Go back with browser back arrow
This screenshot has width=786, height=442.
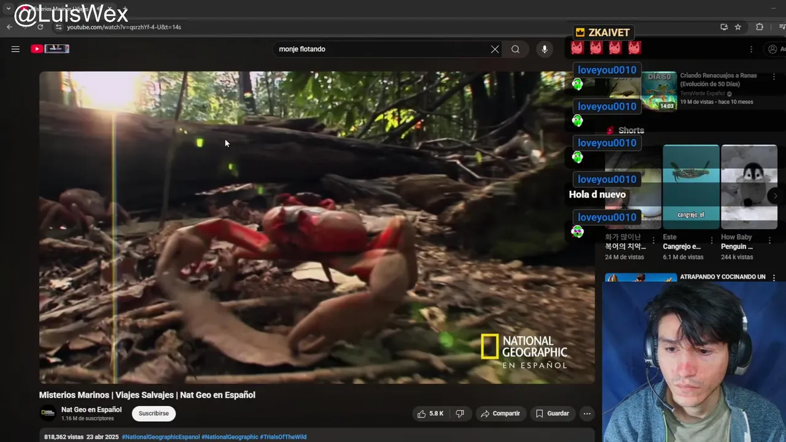click(9, 27)
